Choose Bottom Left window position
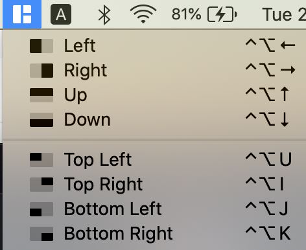Image resolution: width=306 pixels, height=250 pixels. point(154,209)
